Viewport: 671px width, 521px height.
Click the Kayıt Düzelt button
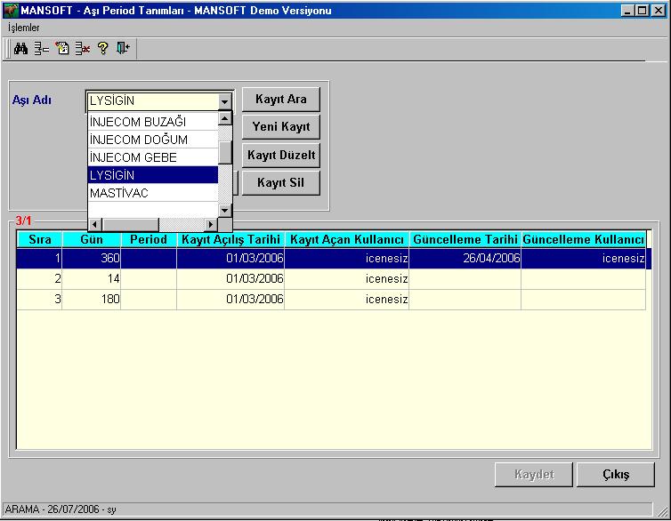(281, 156)
